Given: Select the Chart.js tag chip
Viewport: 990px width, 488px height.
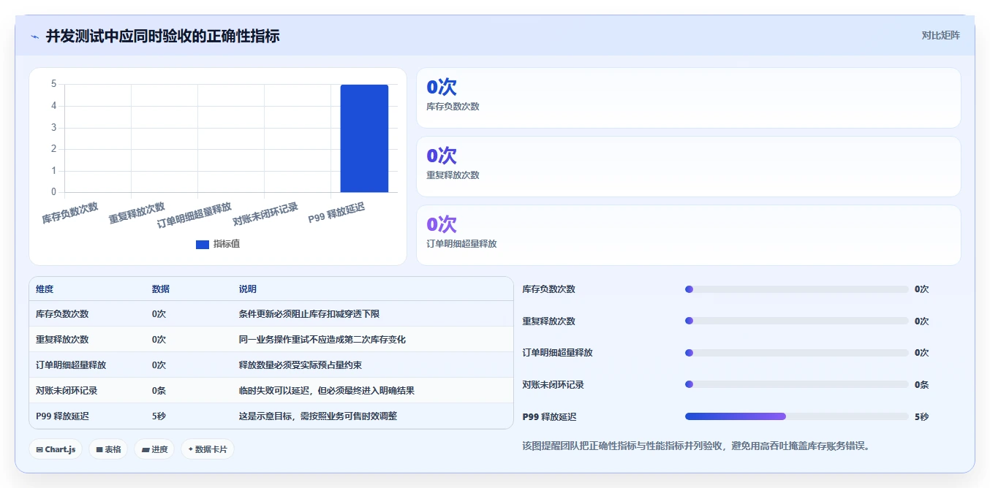Looking at the screenshot, I should point(56,449).
